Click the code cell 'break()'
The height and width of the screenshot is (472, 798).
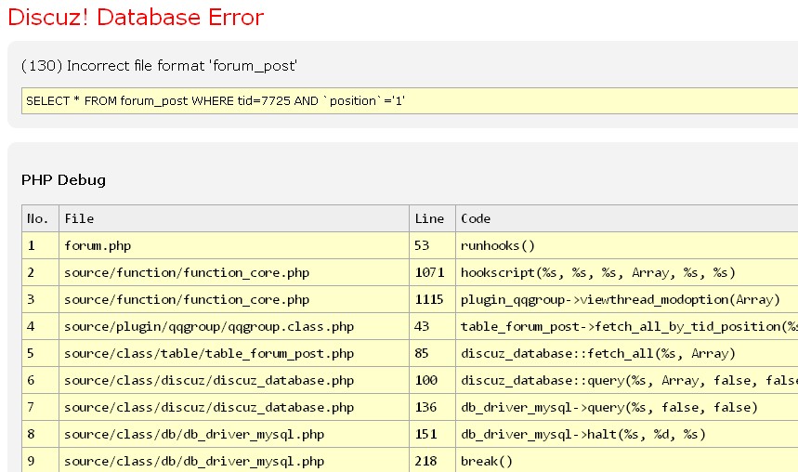(627, 460)
